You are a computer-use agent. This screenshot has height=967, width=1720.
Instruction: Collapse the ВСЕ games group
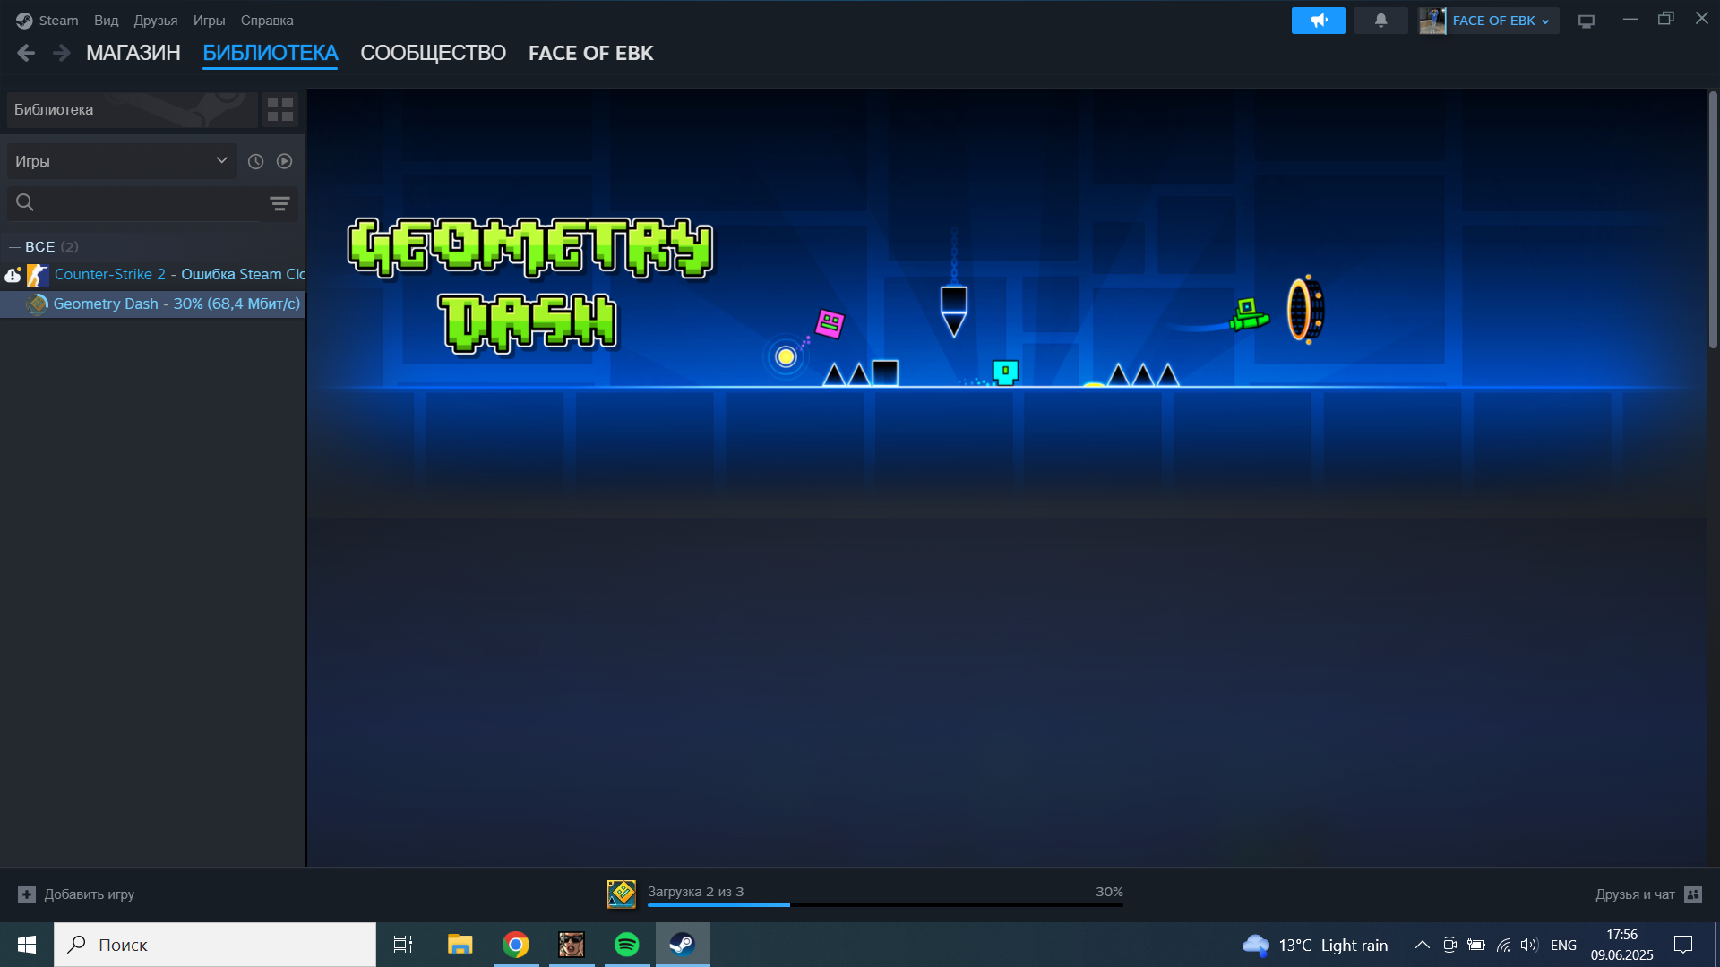pyautogui.click(x=14, y=246)
